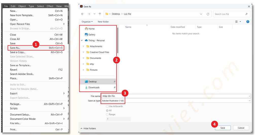The width and height of the screenshot is (255, 135).
Task: Open the Object menu
Action: click(22, 6)
